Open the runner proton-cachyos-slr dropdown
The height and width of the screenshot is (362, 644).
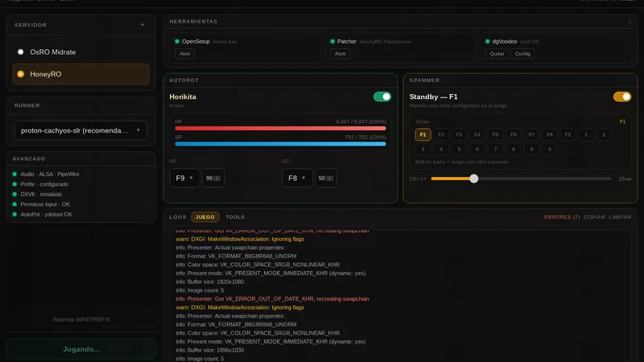click(x=81, y=130)
